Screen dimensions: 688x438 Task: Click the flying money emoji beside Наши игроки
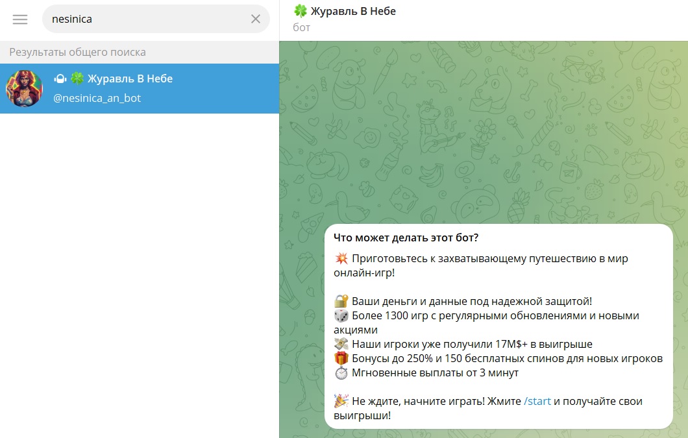(x=341, y=344)
